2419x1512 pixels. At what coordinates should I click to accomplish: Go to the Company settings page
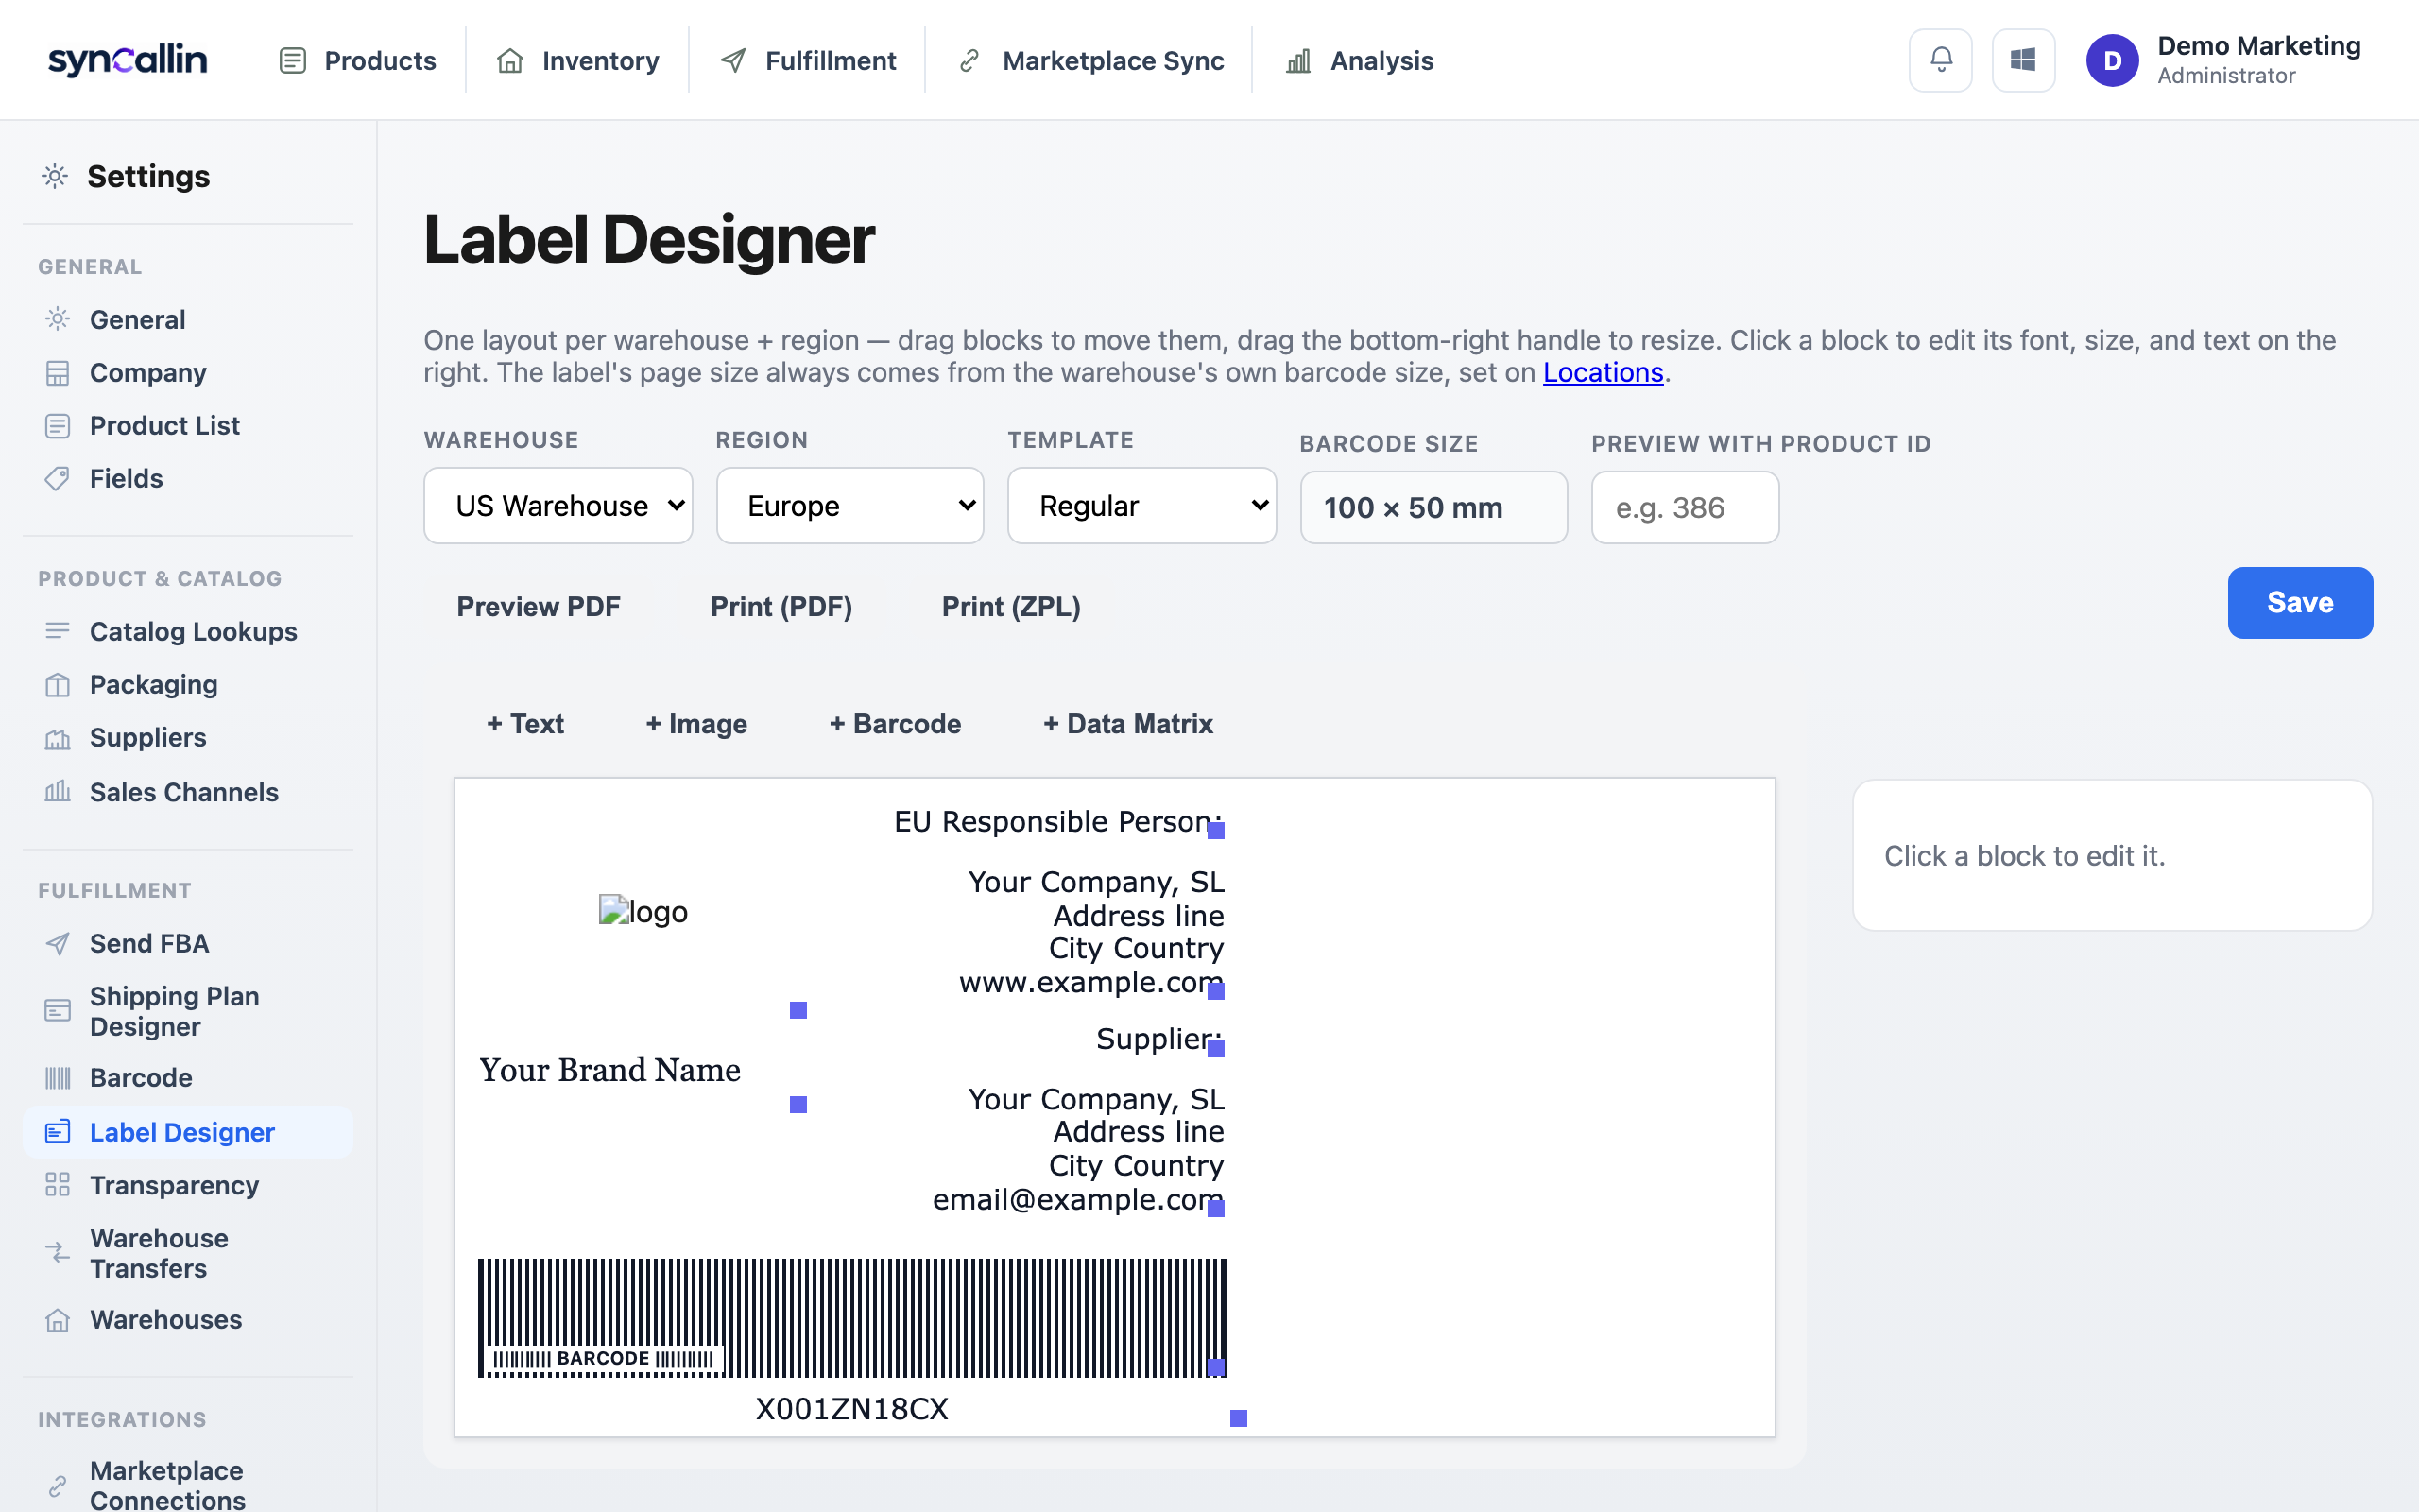148,372
